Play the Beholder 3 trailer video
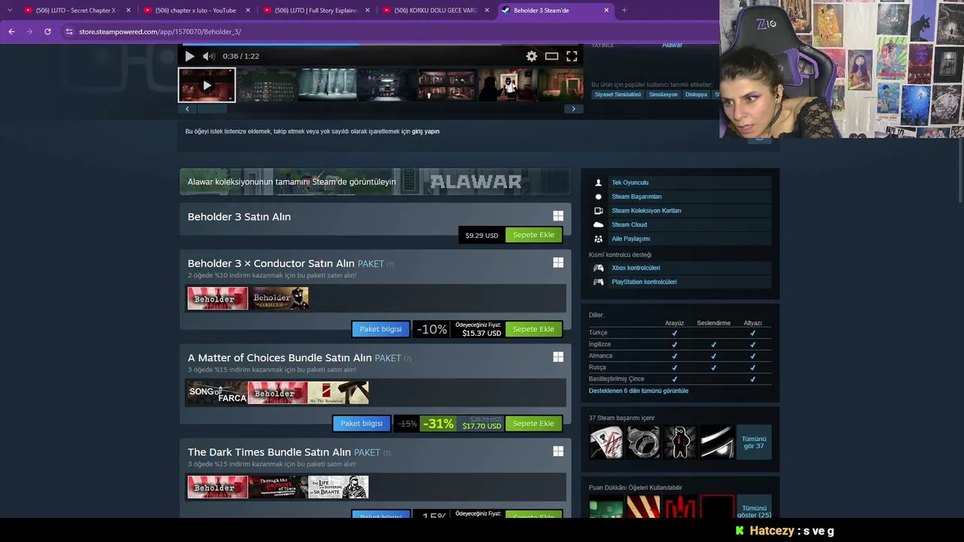 (x=189, y=56)
